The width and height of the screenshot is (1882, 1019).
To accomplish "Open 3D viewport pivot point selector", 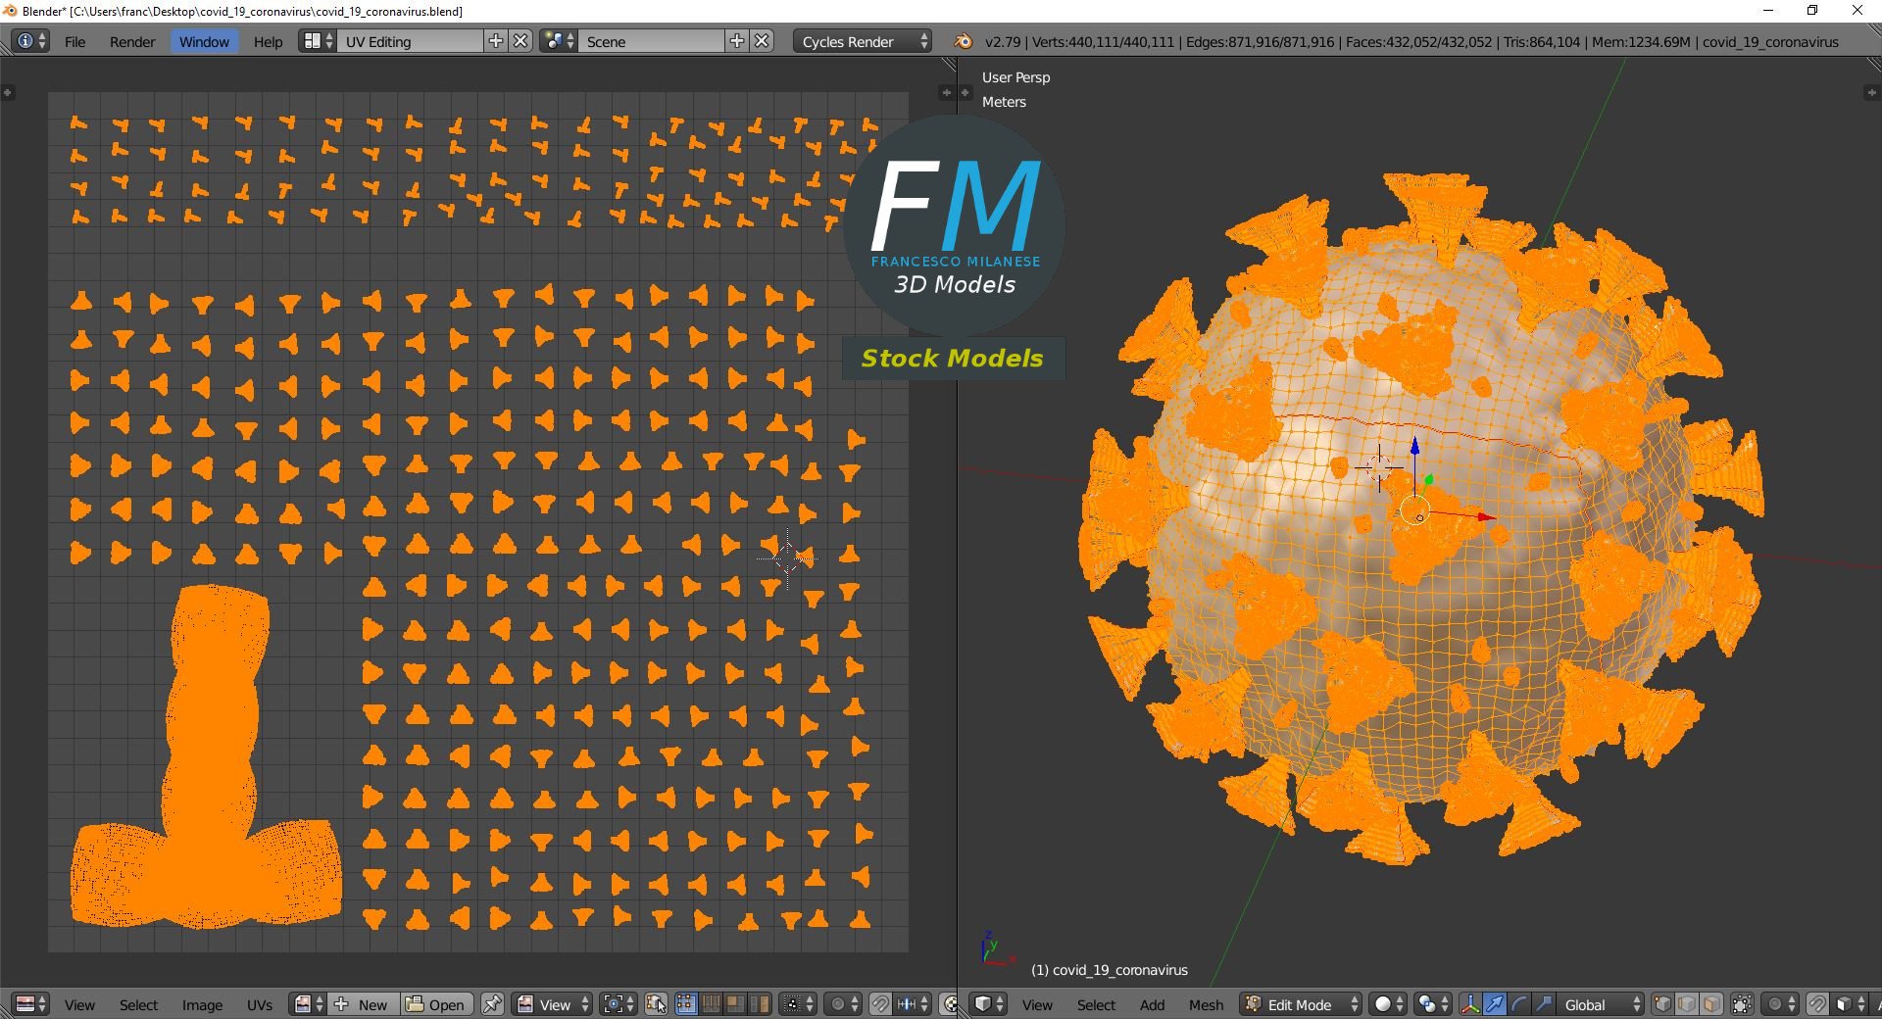I will [1432, 1004].
